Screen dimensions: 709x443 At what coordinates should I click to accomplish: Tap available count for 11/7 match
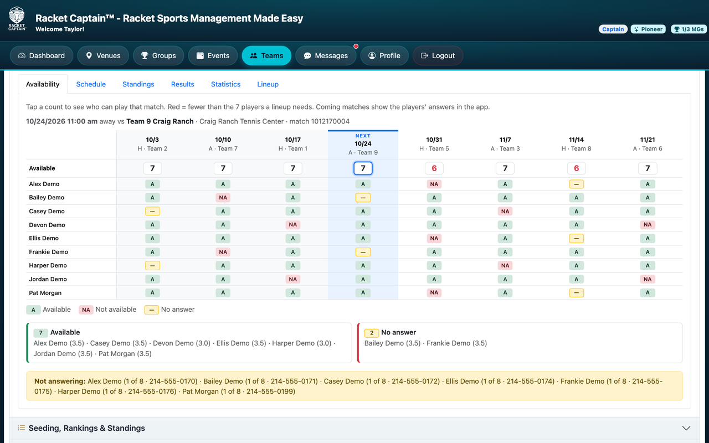(x=505, y=168)
